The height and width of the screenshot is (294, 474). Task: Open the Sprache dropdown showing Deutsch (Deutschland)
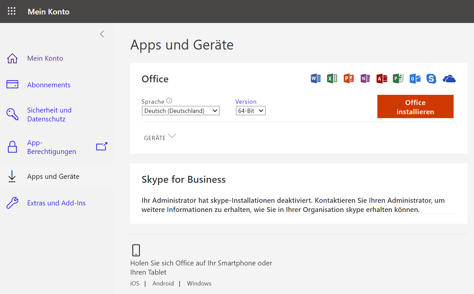tap(180, 111)
